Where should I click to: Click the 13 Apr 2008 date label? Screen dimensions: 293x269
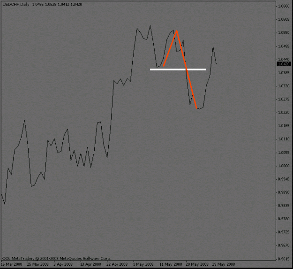pyautogui.click(x=90, y=264)
